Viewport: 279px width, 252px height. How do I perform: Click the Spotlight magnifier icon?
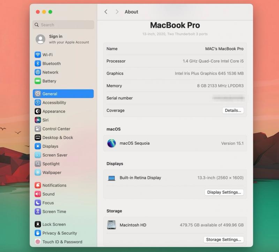click(38, 163)
